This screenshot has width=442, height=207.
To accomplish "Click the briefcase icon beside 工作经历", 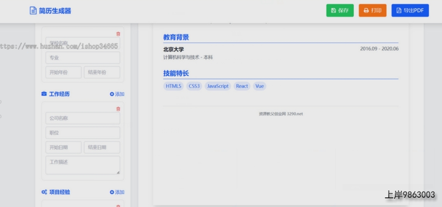I will click(44, 94).
